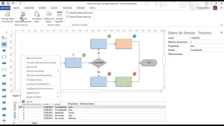Click the green checkmark above orange shape row
The width and height of the screenshot is (224, 126).
109,36
